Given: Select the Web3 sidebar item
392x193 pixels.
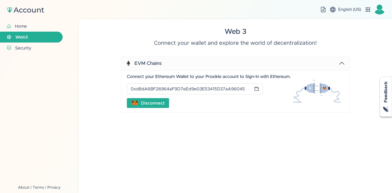Looking at the screenshot, I should (31, 37).
